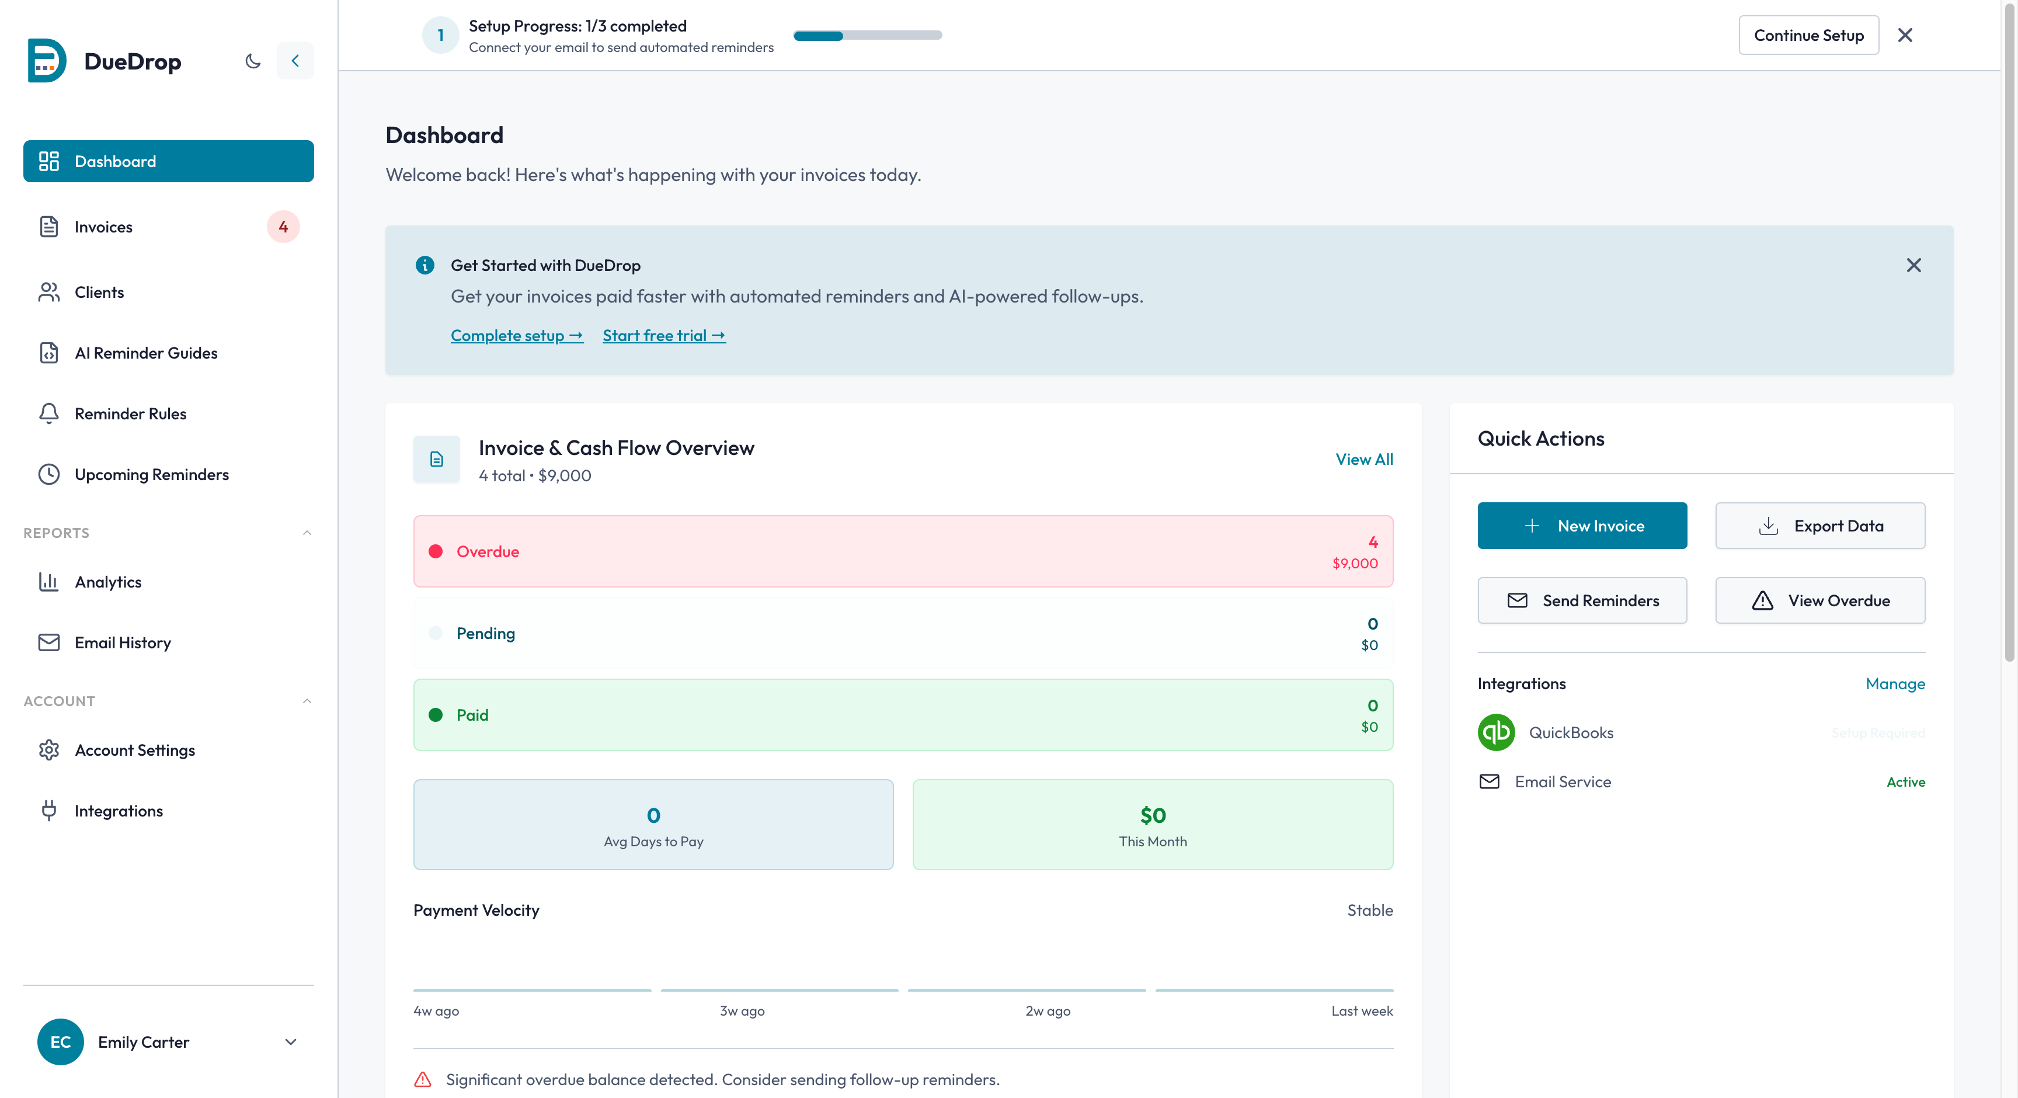
Task: Open Email History via the envelope icon
Action: click(48, 642)
